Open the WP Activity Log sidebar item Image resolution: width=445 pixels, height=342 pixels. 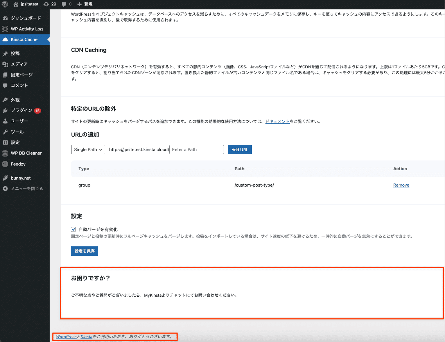point(25,29)
